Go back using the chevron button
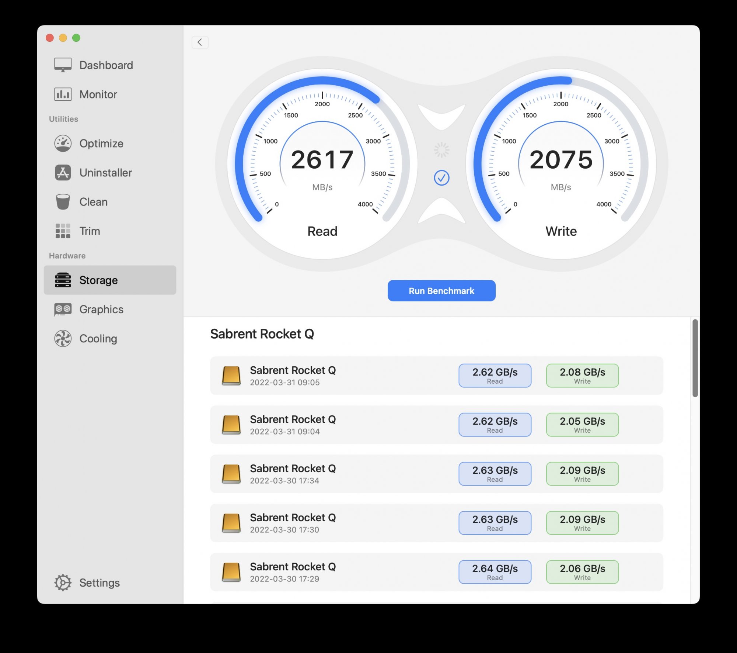This screenshot has height=653, width=737. [200, 42]
